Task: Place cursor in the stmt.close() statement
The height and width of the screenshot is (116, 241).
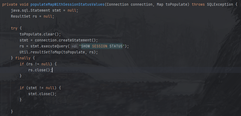Action: click(x=42, y=94)
